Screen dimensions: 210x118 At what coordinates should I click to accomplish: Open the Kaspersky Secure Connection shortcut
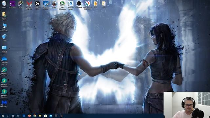[4, 83]
